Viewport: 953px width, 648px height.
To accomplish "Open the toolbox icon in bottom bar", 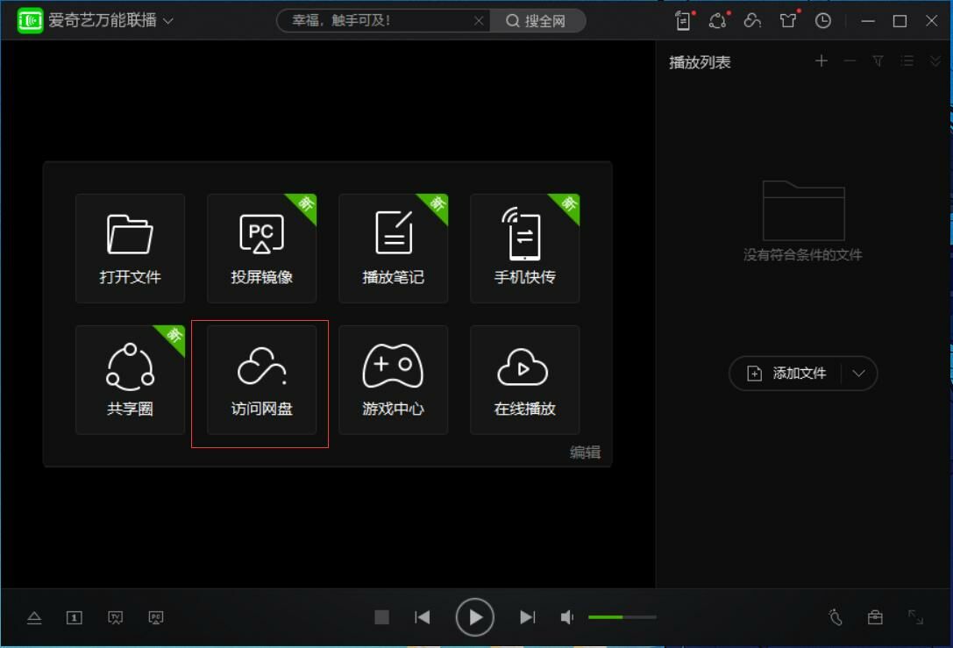I will click(x=875, y=617).
